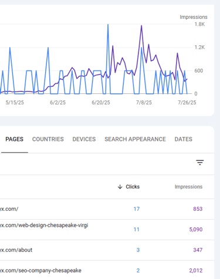Click the tallest blue clicks spike on chart

(x=108, y=25)
